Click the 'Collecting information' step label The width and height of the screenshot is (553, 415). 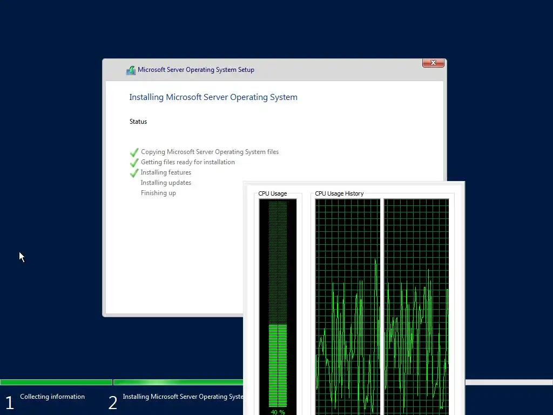52,397
